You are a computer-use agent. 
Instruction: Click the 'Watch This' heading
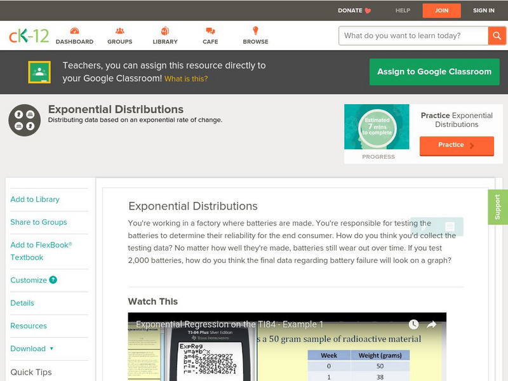pos(153,302)
